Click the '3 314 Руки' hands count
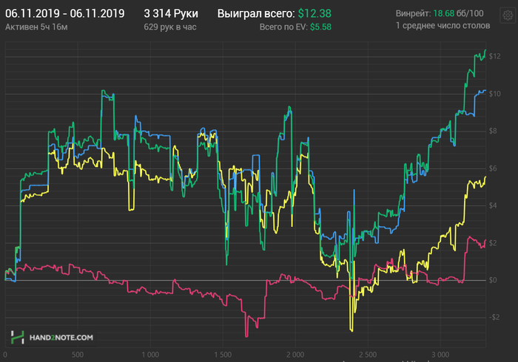The width and height of the screenshot is (518, 362). pyautogui.click(x=171, y=13)
